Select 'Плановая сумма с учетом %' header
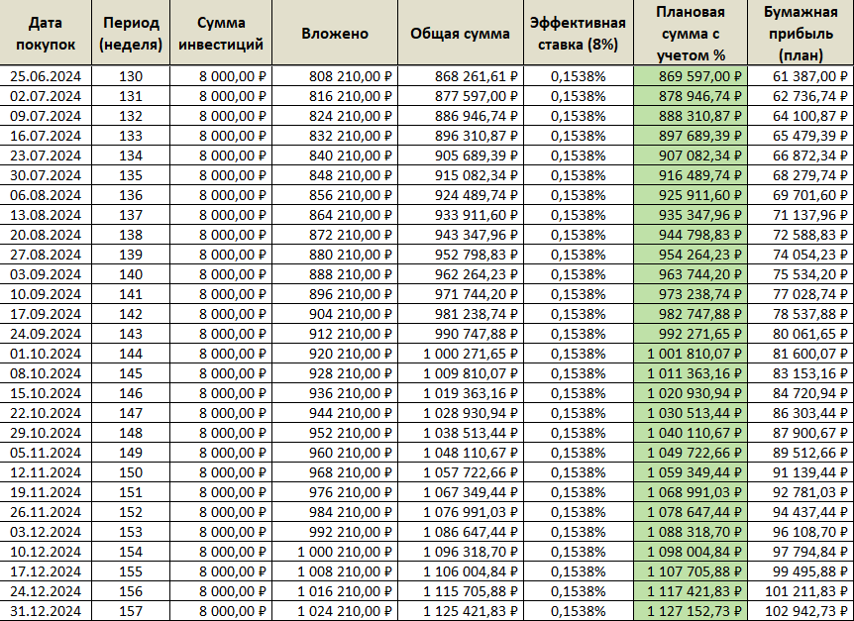854x621 pixels. click(691, 33)
